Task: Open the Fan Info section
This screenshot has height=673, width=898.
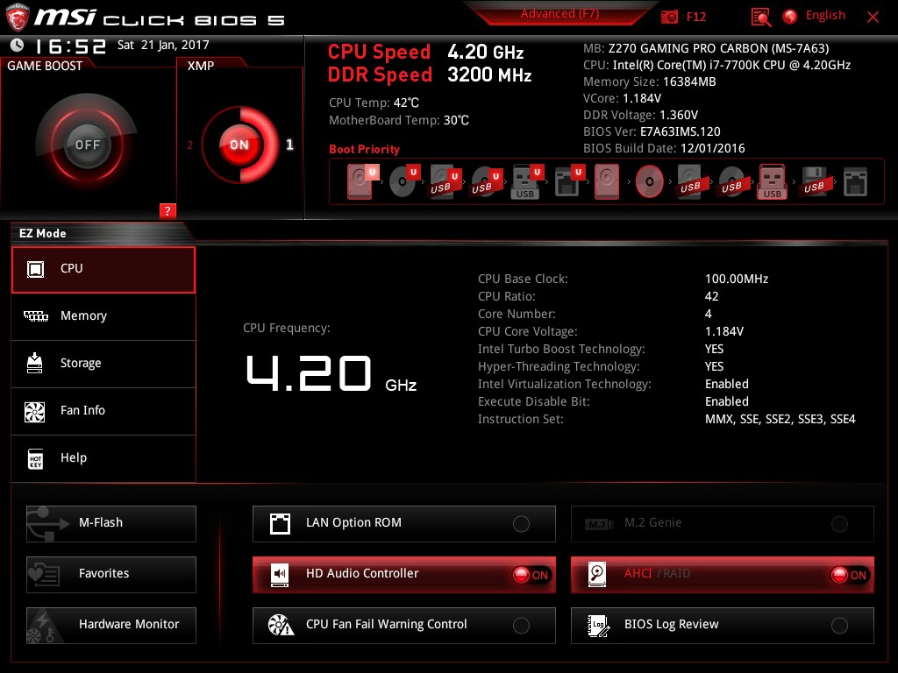Action: click(x=103, y=412)
